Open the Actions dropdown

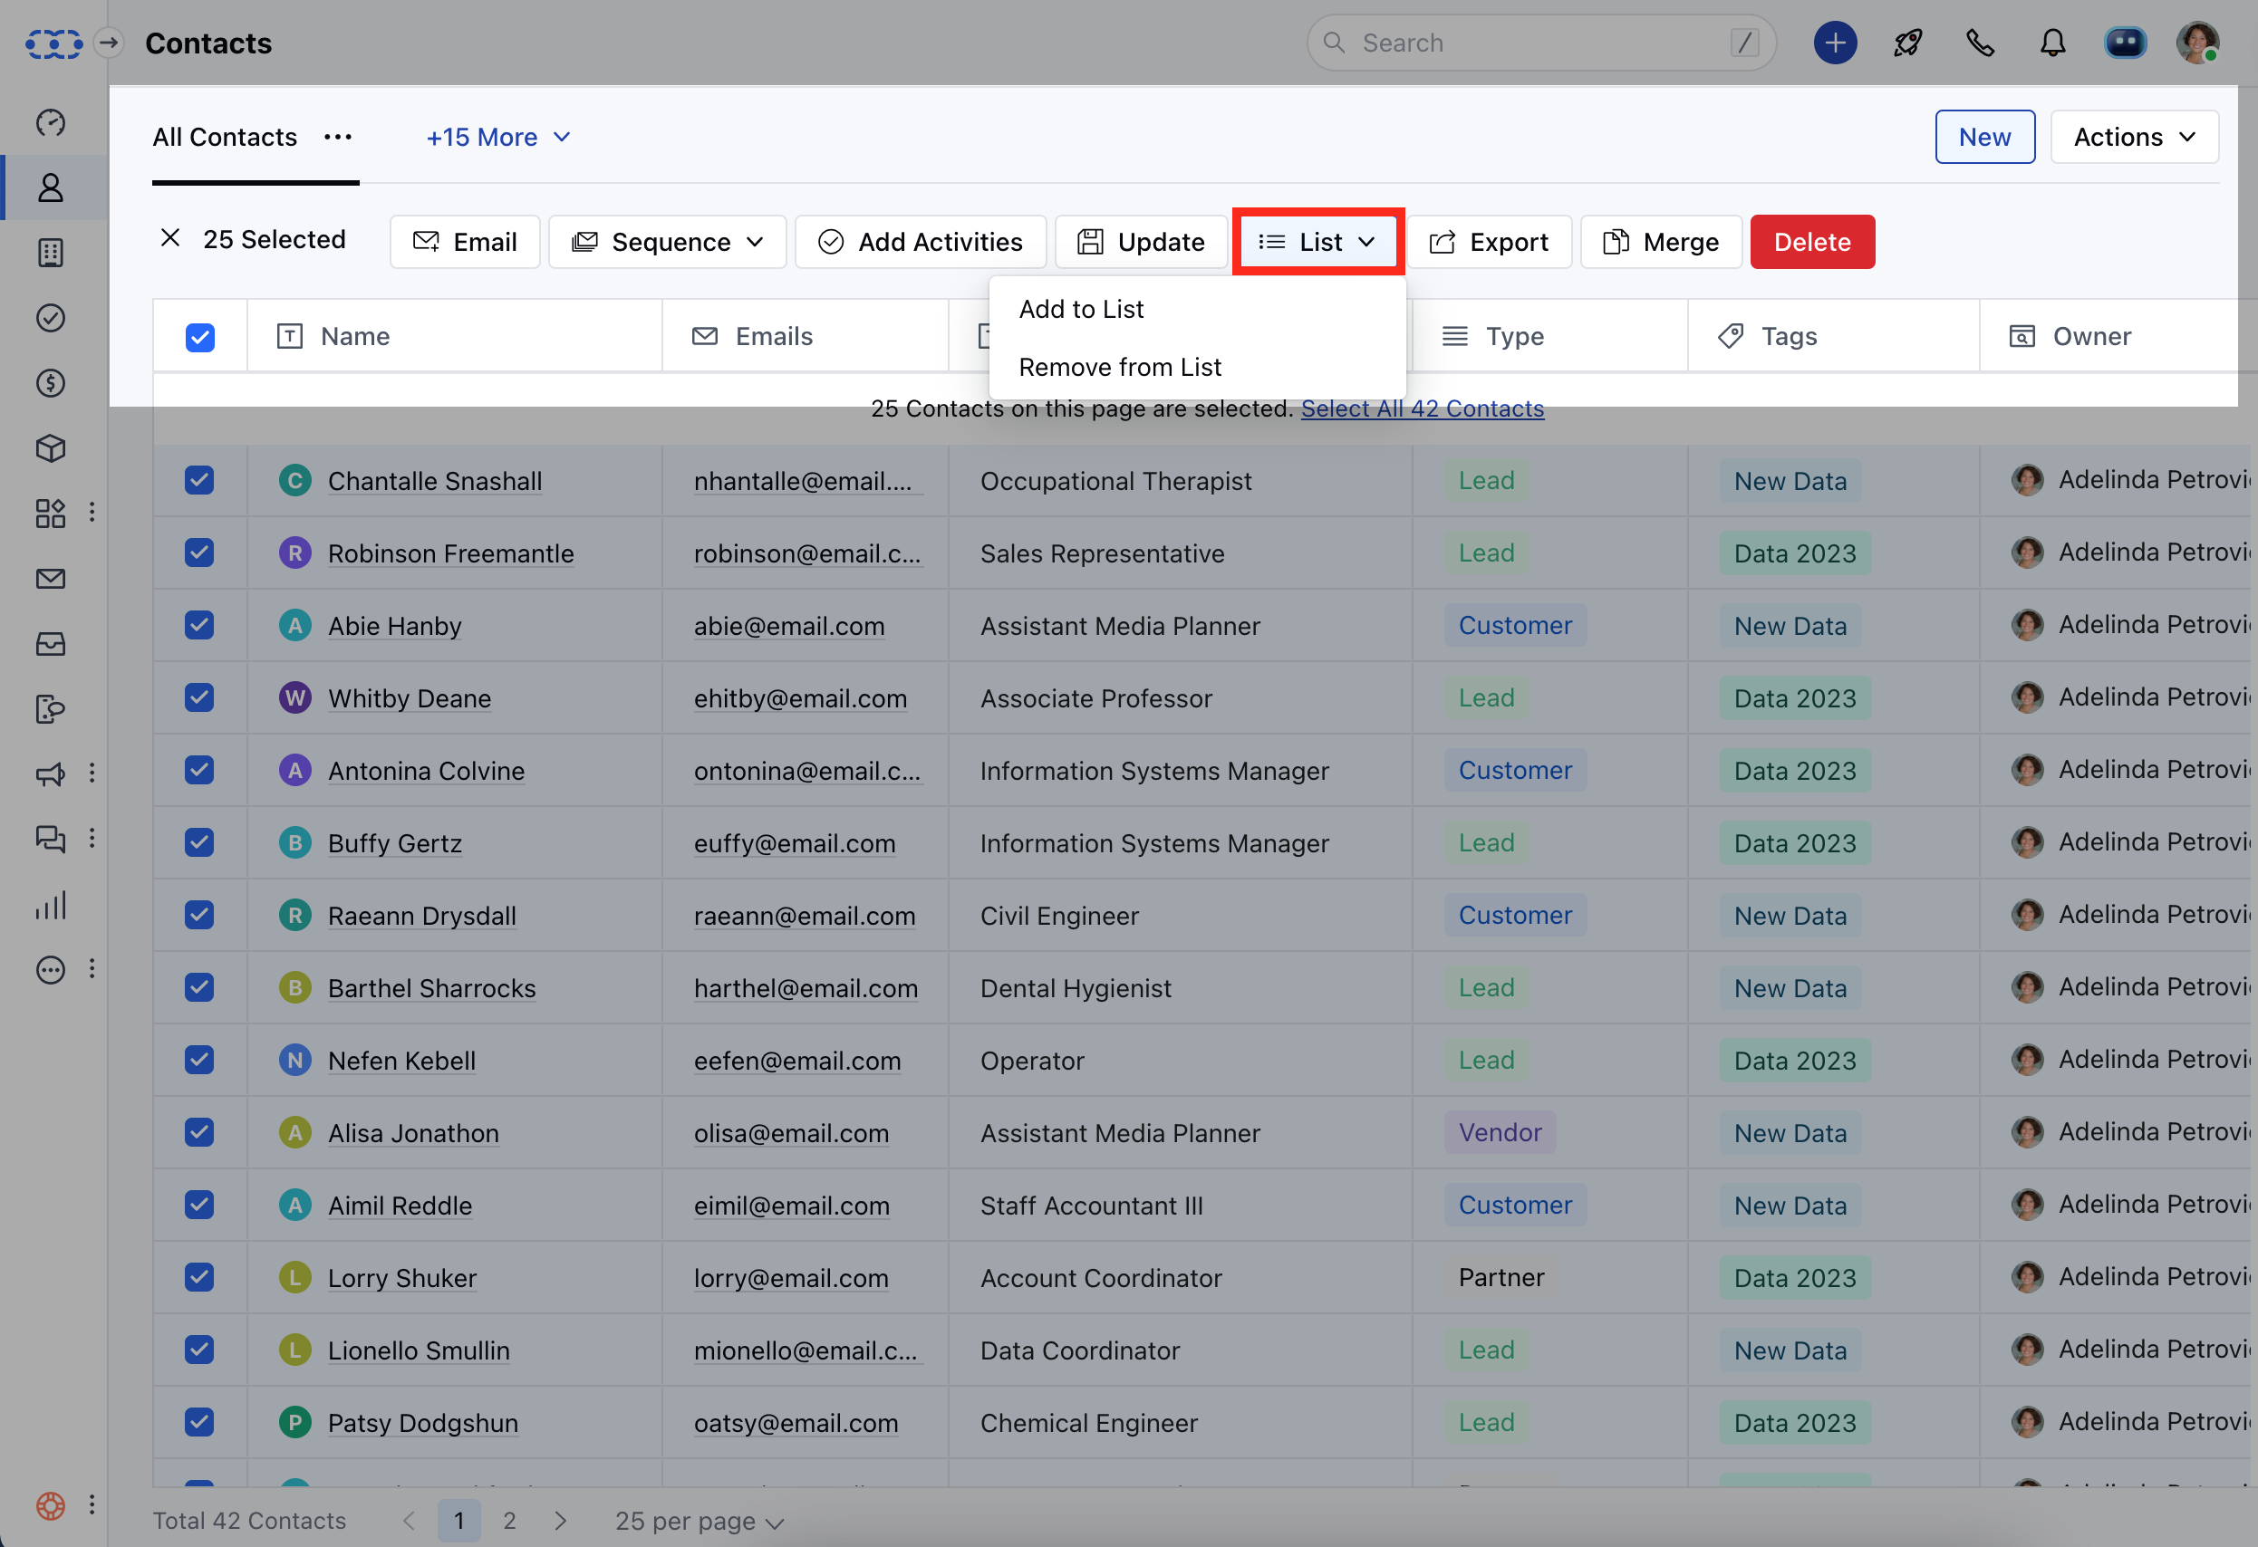point(2134,137)
